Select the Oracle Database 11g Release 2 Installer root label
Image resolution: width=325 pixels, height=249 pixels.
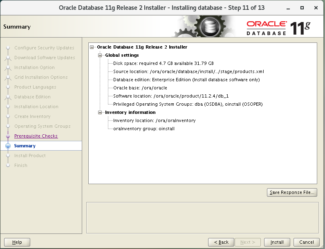[142, 47]
